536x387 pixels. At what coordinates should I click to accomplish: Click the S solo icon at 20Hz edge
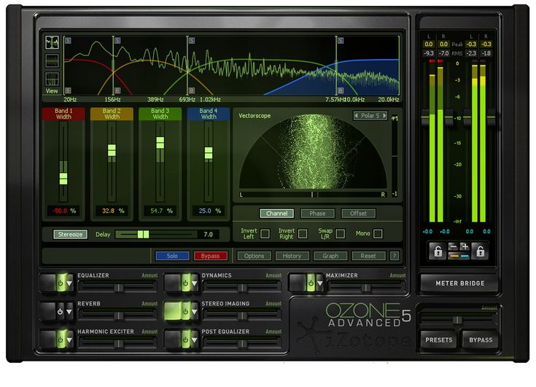pos(68,41)
